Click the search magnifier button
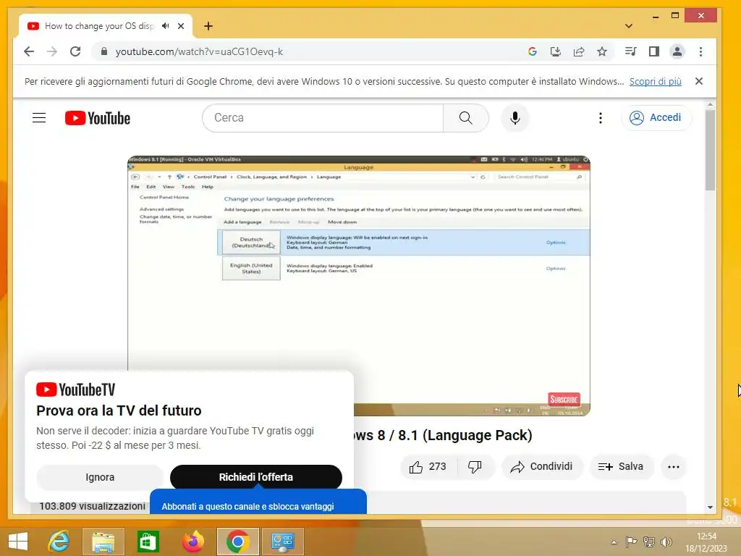Viewport: 741px width, 556px height. pos(466,118)
